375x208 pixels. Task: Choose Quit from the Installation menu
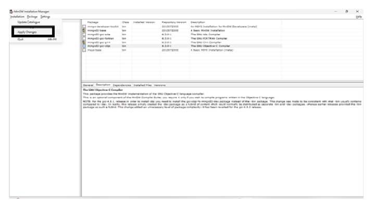20,39
